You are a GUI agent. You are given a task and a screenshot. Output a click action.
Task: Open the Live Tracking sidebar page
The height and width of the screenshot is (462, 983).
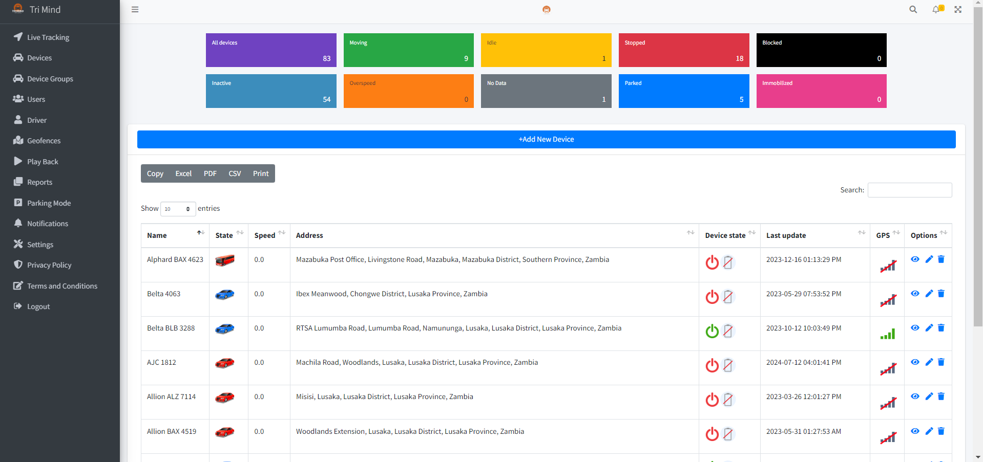pos(48,37)
